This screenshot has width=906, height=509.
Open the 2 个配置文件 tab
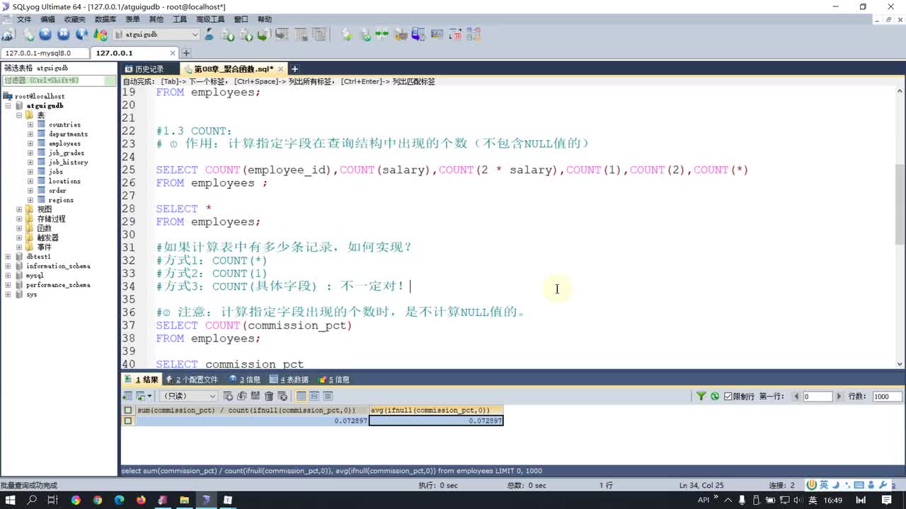(x=191, y=380)
